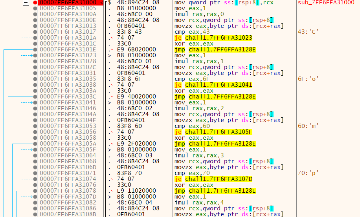Click opcode bytes '83F8 70'
The height and width of the screenshot is (217, 360).
click(129, 173)
